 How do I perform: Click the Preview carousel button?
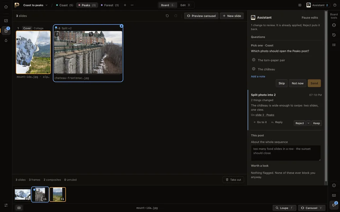(202, 16)
